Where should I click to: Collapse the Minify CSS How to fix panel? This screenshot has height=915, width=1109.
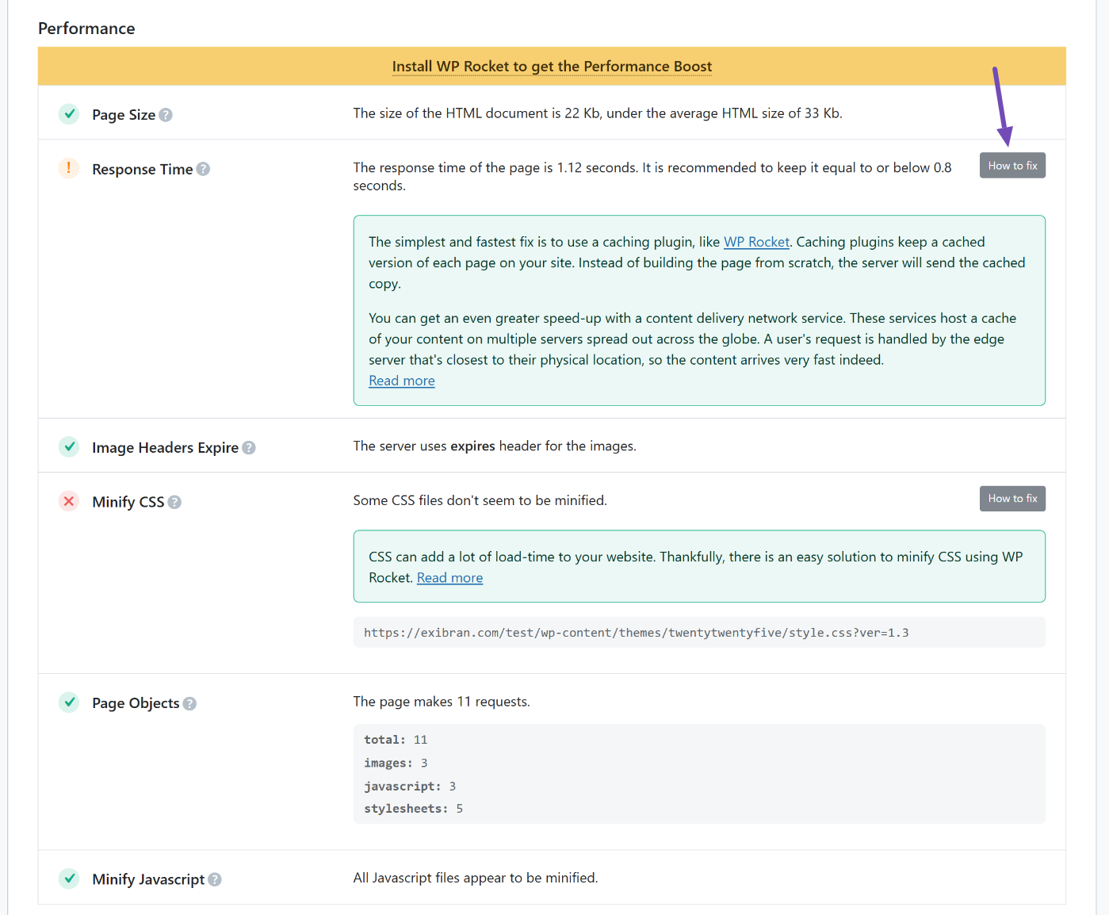point(1012,499)
